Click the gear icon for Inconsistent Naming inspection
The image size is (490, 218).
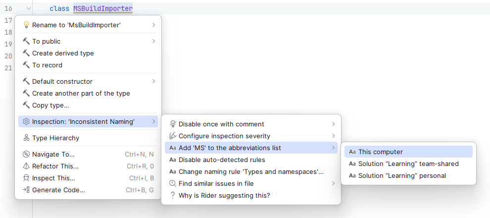pos(26,121)
